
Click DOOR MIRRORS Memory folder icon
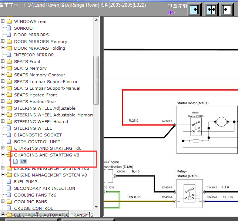(x=9, y=42)
